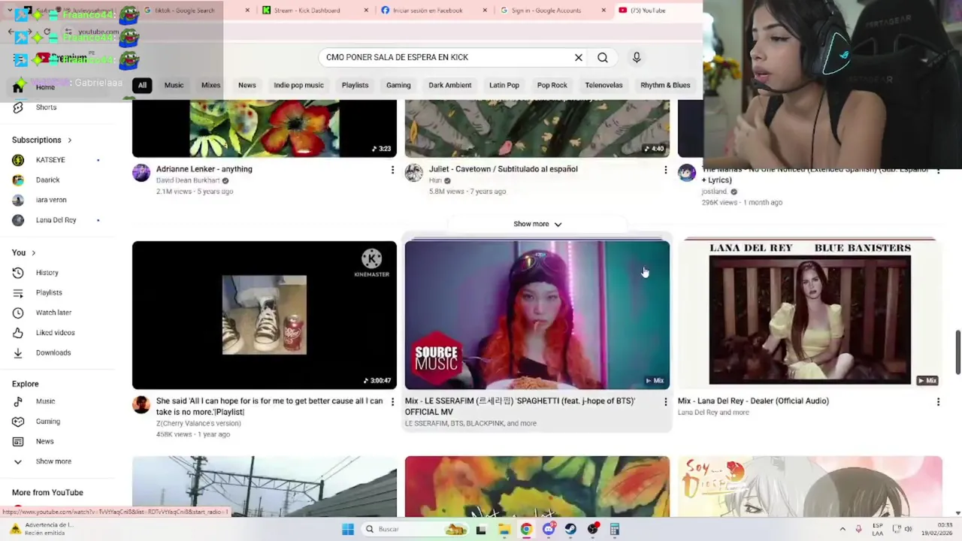Select the Music filter chip

[x=174, y=85]
